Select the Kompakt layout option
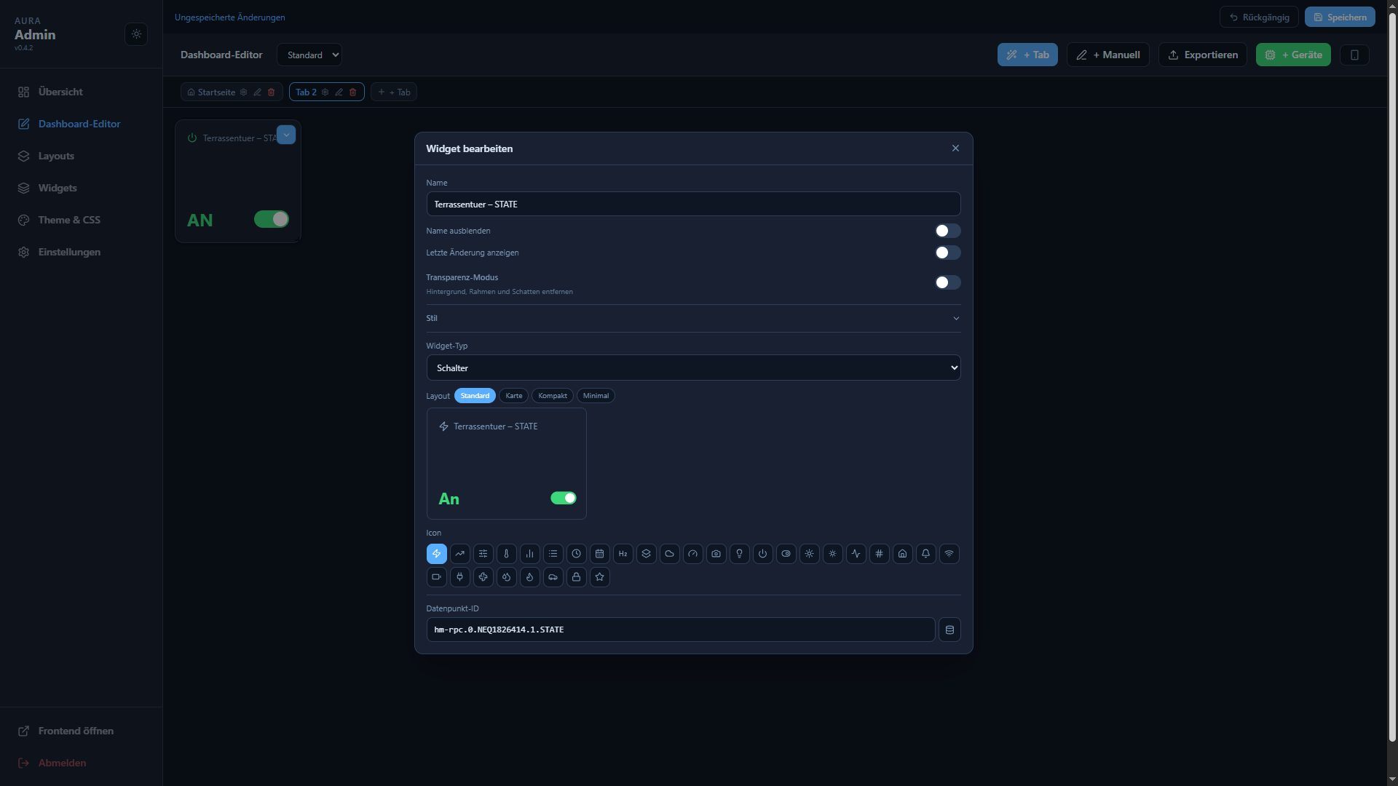This screenshot has width=1398, height=786. point(553,395)
